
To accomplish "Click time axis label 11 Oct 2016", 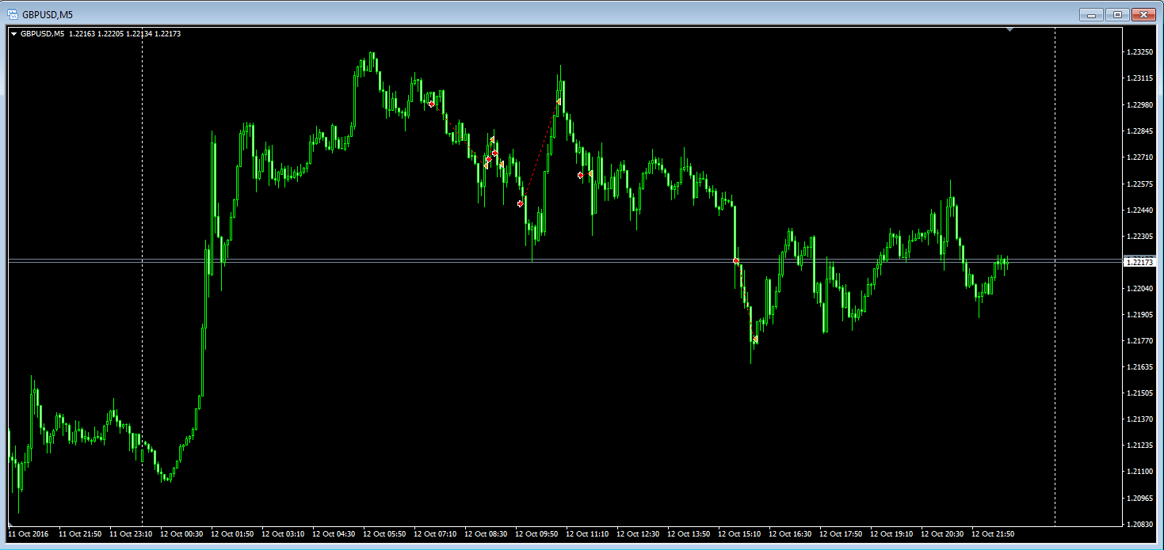I will coord(29,534).
